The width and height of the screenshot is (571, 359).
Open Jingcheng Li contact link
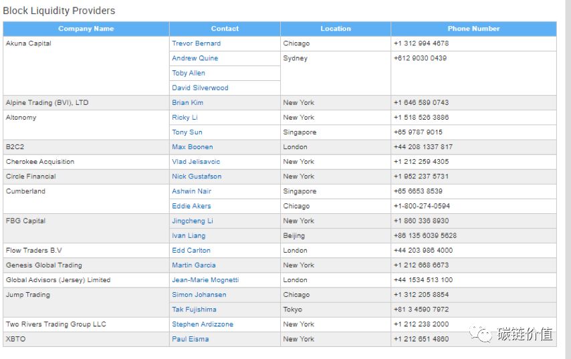[193, 221]
